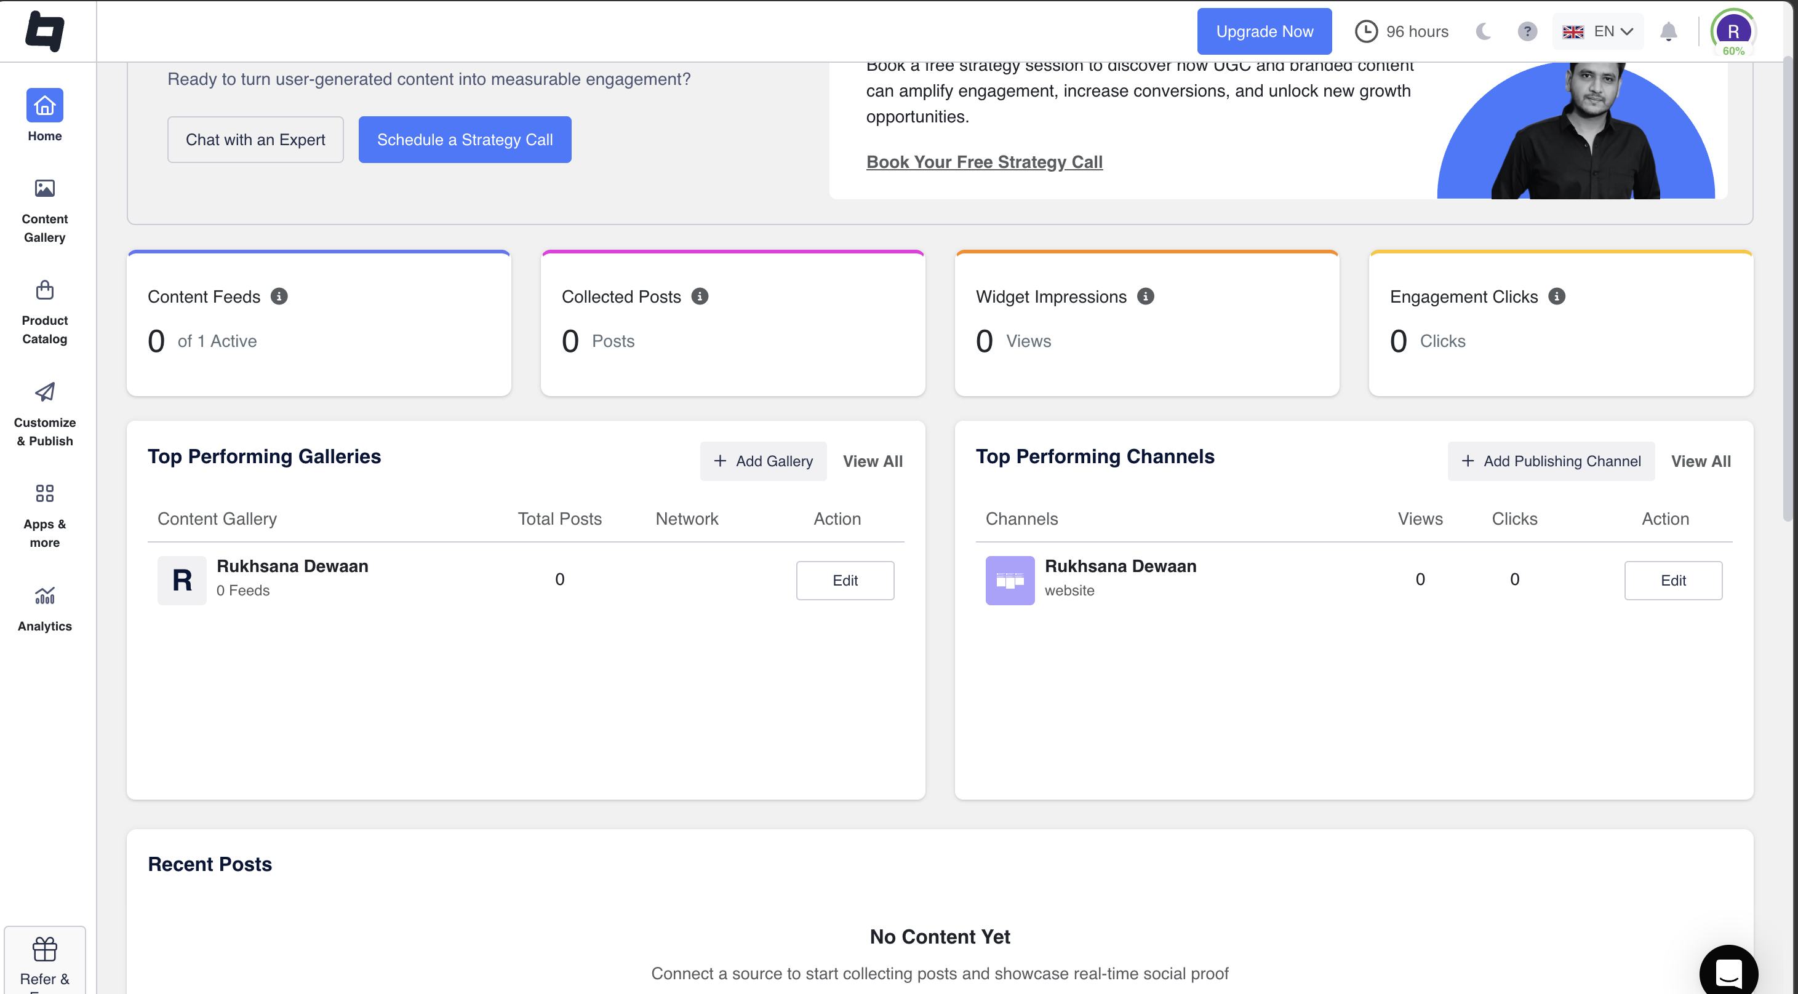Open the Refer & Earn gift icon

(x=44, y=948)
